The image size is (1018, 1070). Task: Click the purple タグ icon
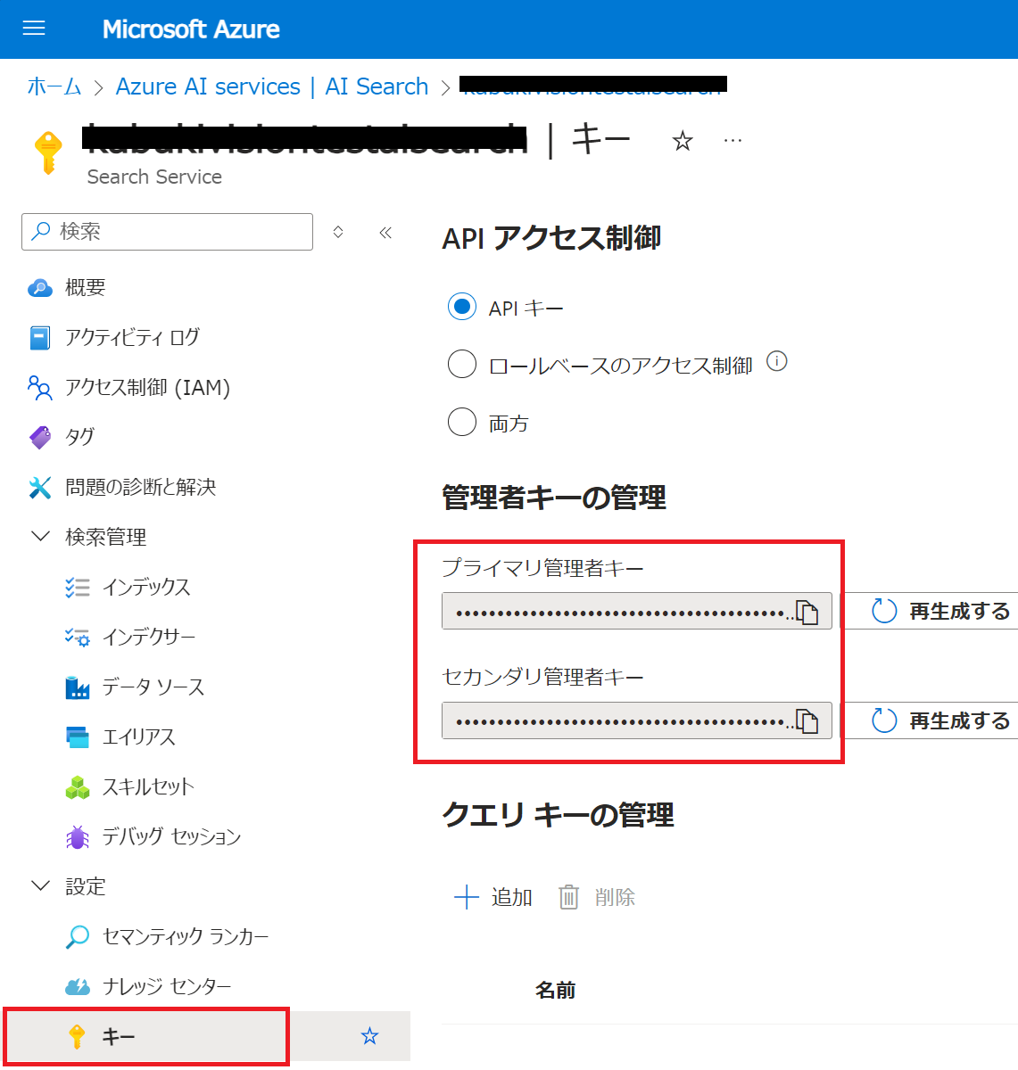click(x=40, y=437)
